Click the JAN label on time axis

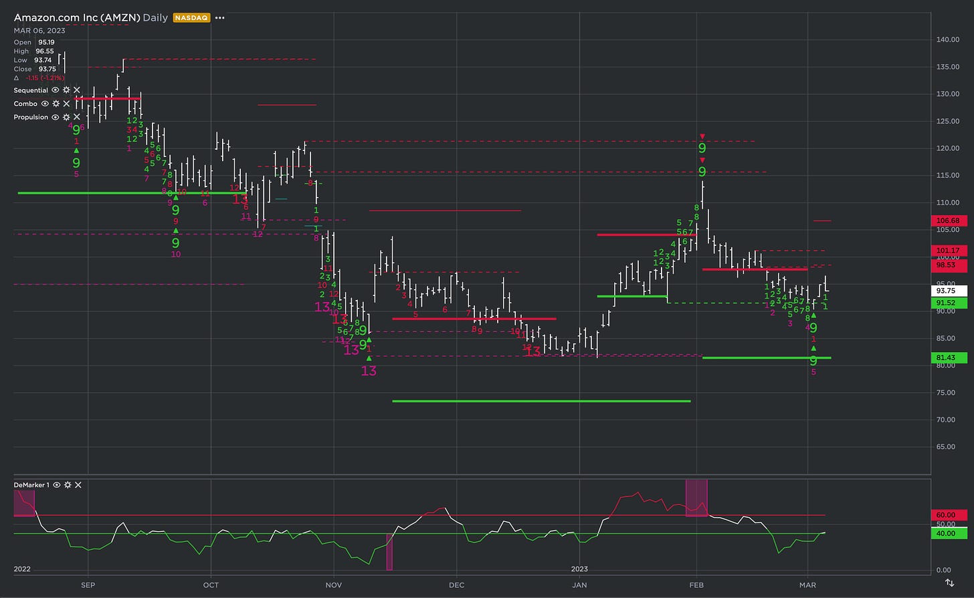pyautogui.click(x=579, y=585)
